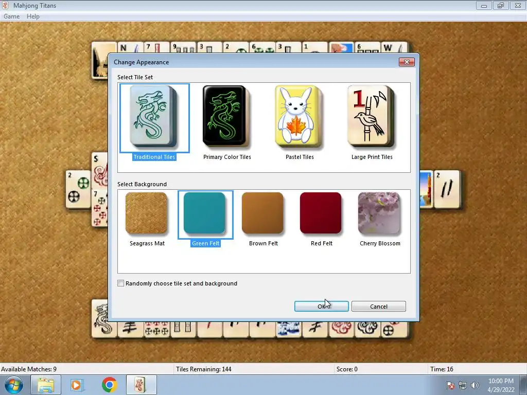Click the Traditional Tiles label
The height and width of the screenshot is (395, 527).
(154, 157)
